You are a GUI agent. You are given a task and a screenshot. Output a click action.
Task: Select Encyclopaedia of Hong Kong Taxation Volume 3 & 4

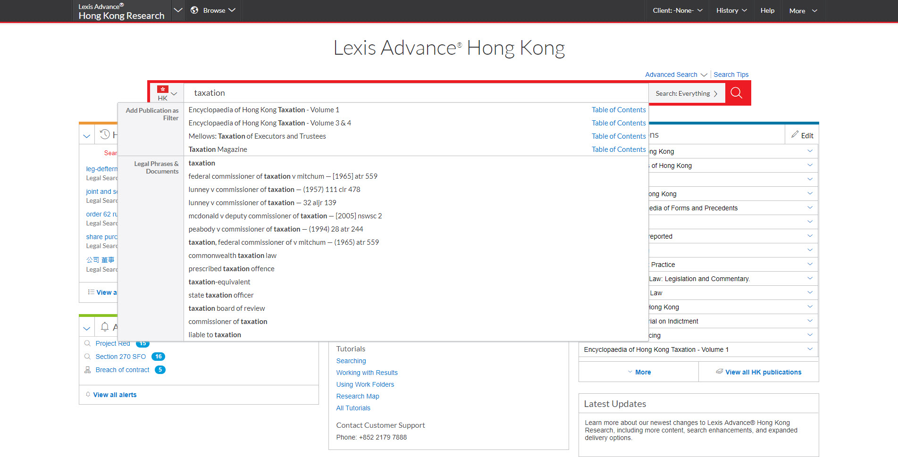(270, 123)
